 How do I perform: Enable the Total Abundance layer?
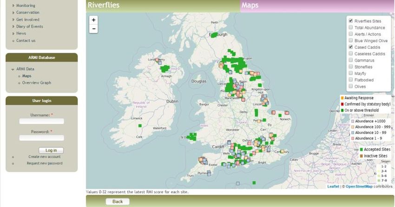[x=351, y=27]
